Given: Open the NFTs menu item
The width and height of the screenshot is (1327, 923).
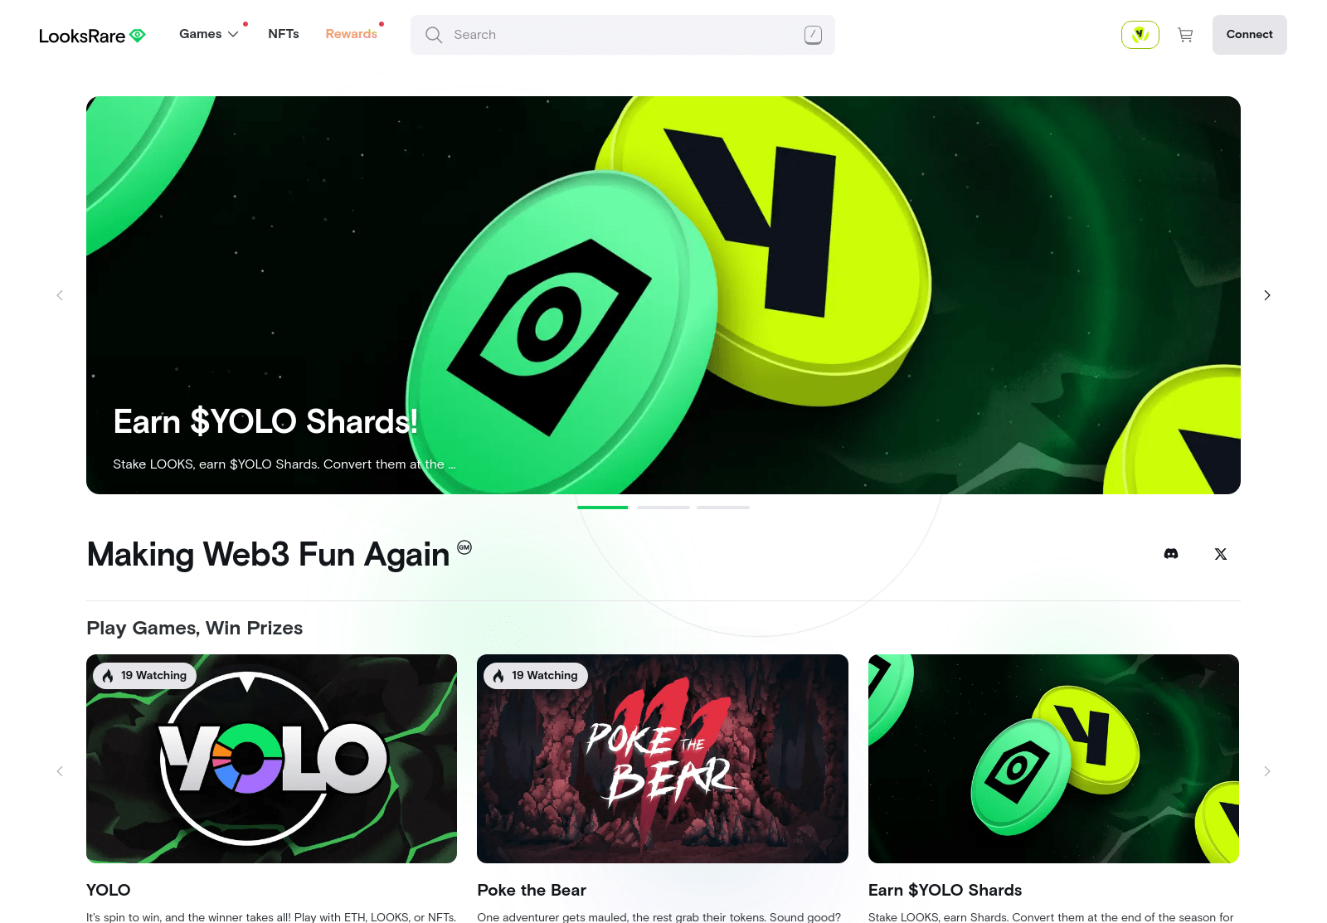Looking at the screenshot, I should tap(284, 34).
